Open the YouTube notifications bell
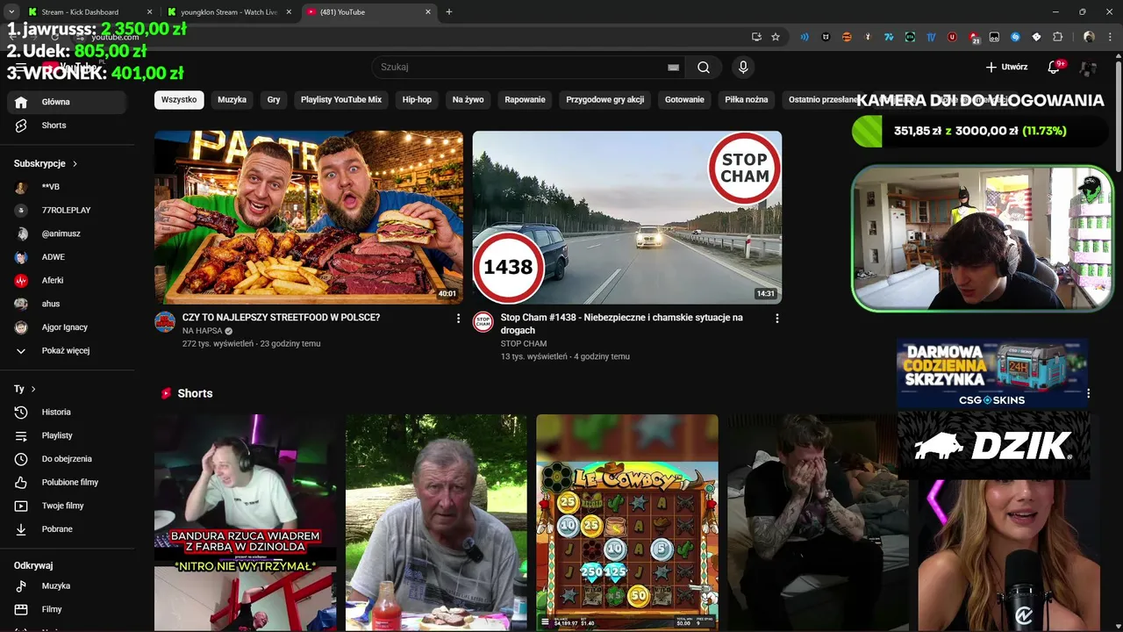The image size is (1123, 632). pyautogui.click(x=1055, y=67)
